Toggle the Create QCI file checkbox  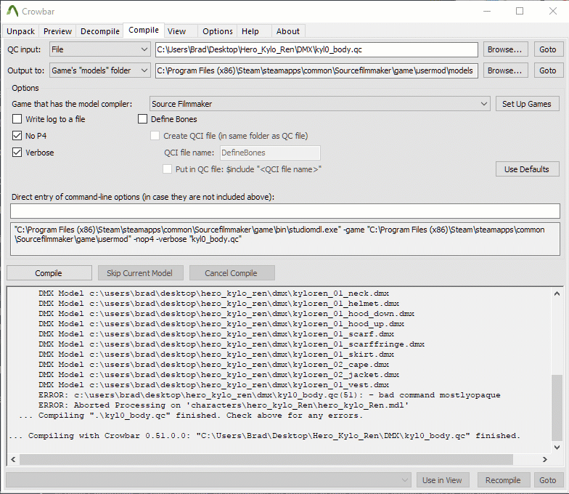pos(155,136)
